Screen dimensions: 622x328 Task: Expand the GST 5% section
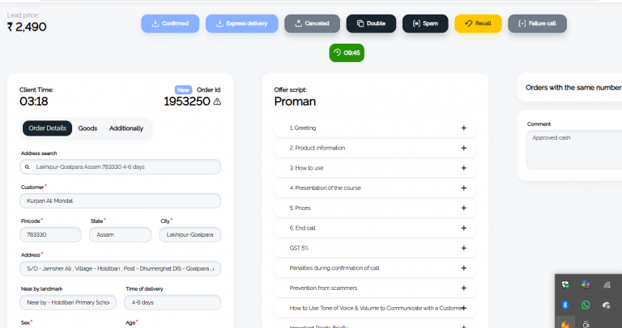pos(375,248)
